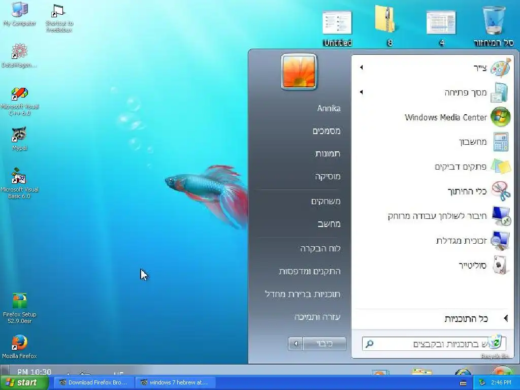This screenshot has height=390, width=520.
Task: Click the סוליטייר solitaire cards icon
Action: 500,265
